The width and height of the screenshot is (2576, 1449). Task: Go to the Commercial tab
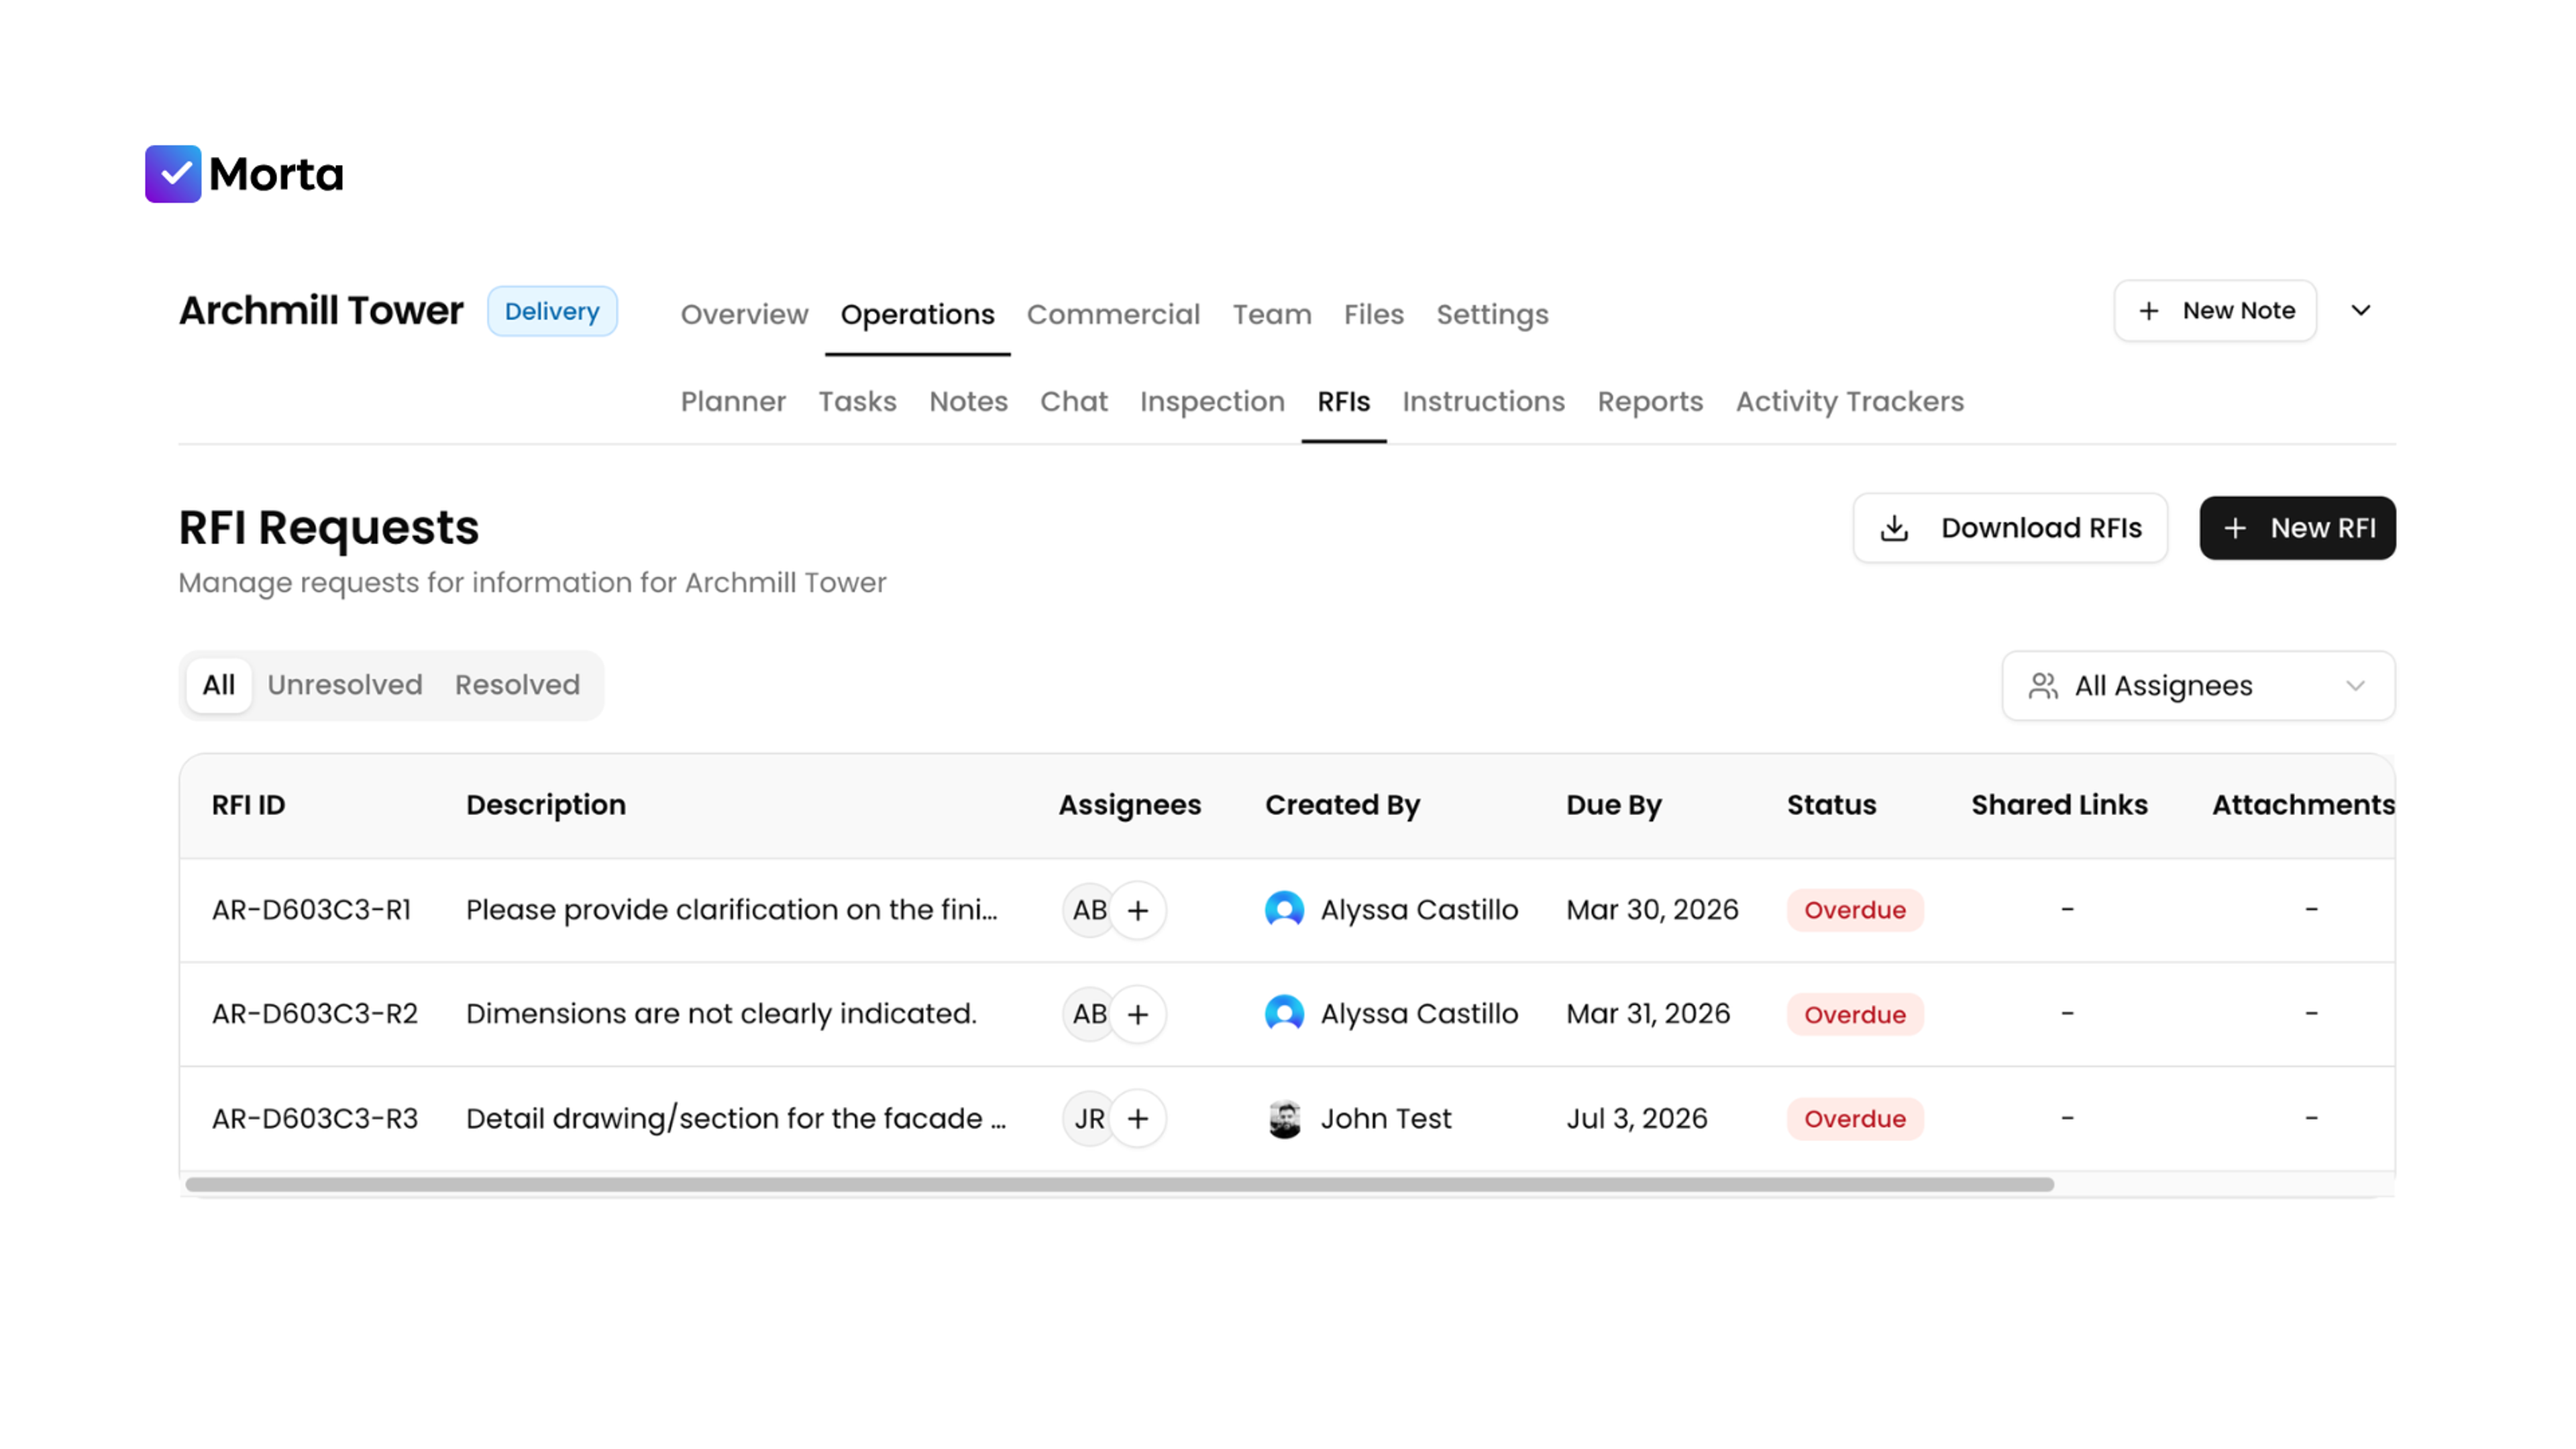coord(1113,315)
